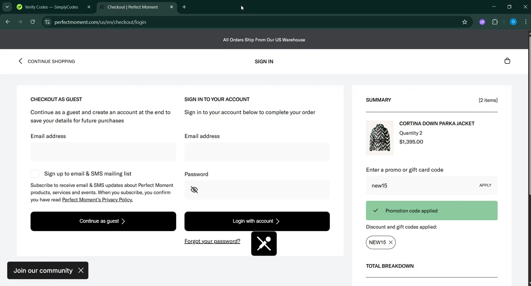Click the Join our community label
531x286 pixels.
click(x=43, y=270)
